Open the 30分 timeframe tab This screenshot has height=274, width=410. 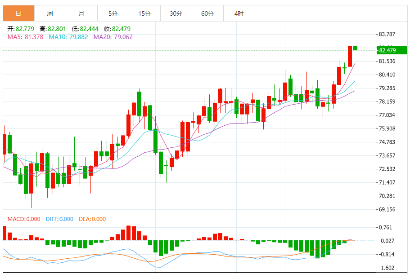pyautogui.click(x=176, y=13)
